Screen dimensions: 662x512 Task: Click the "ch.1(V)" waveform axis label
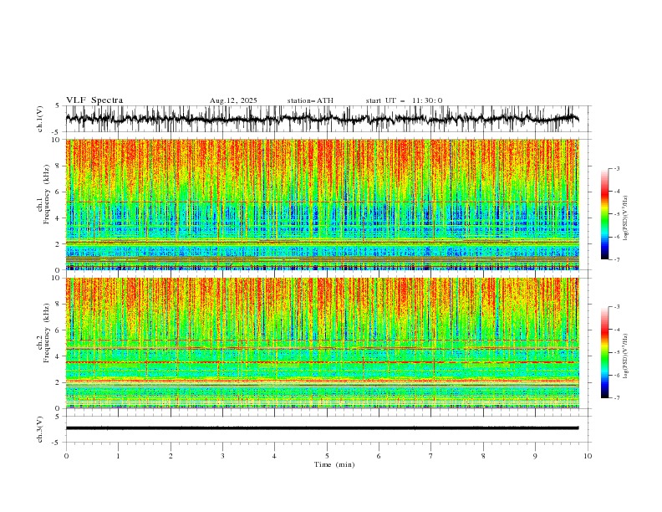[40, 119]
